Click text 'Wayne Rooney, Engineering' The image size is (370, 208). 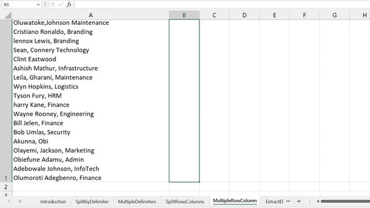[x=54, y=114]
